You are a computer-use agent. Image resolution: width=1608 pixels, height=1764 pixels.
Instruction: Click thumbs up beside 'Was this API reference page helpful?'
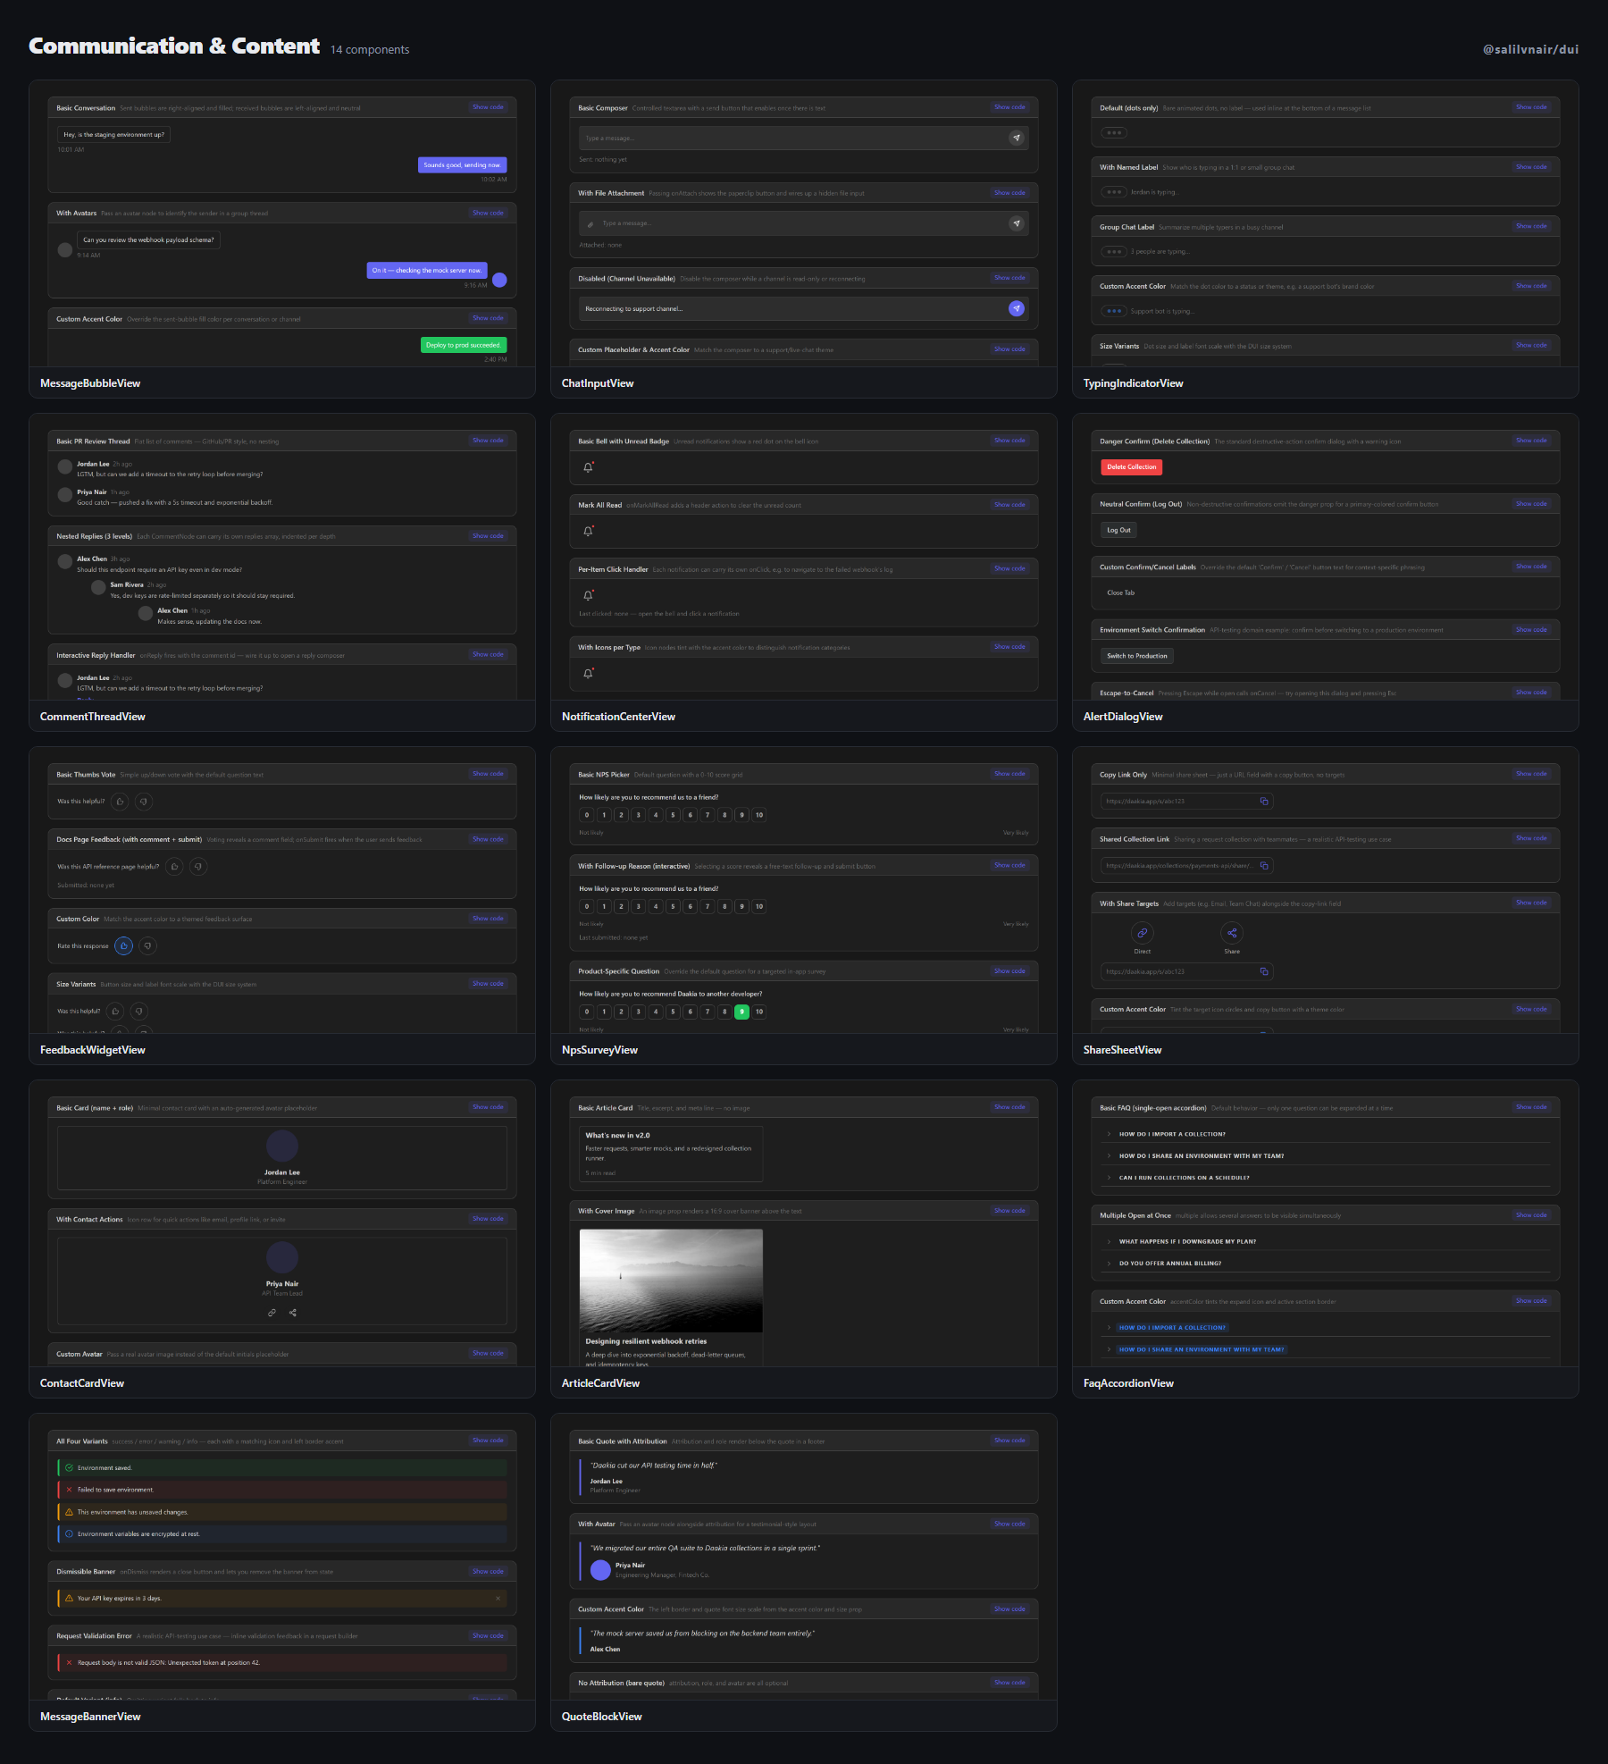coord(175,866)
